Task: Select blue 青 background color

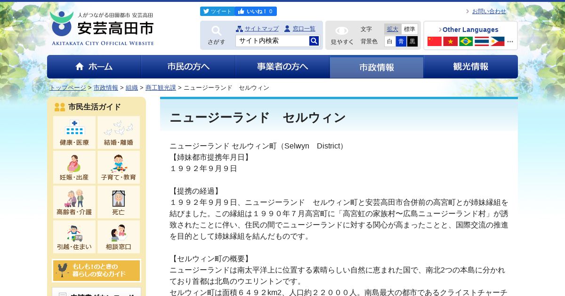Action: click(x=401, y=41)
